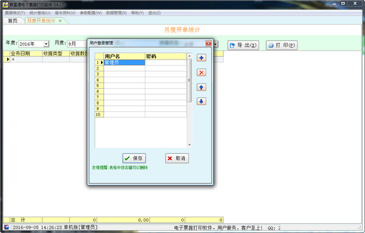The width and height of the screenshot is (365, 233).
Task: Select row 2 header in user table
Action: pos(99,68)
